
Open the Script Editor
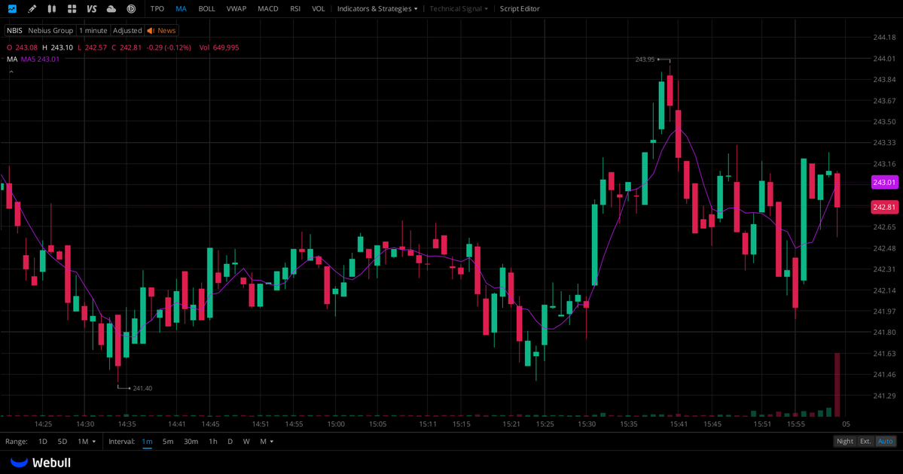tap(520, 8)
